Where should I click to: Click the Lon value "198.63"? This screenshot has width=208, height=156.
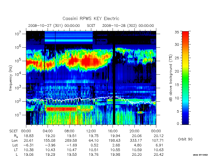point(114,140)
